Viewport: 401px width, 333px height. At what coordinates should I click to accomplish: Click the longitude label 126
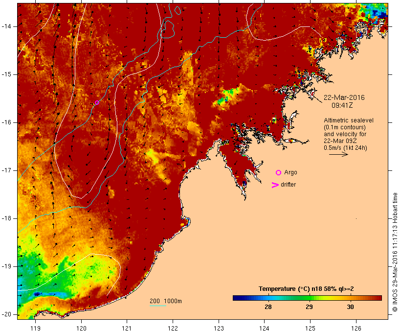(356, 328)
